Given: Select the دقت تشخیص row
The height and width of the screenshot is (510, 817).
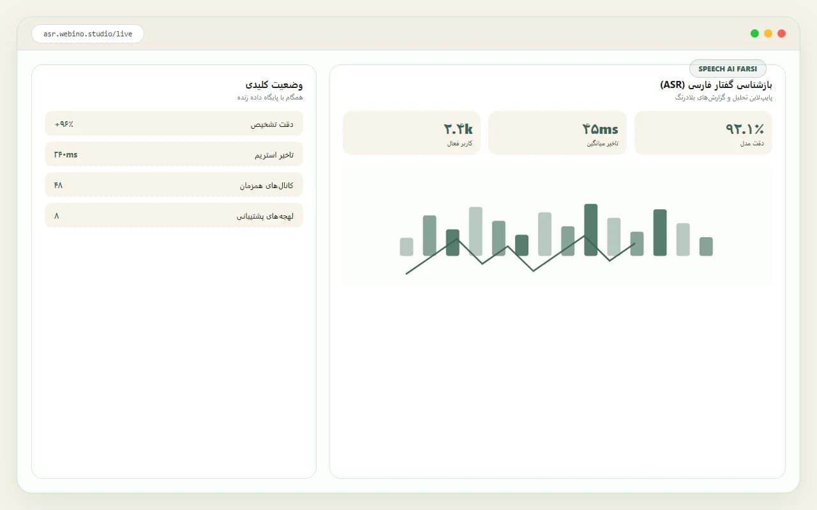Looking at the screenshot, I should (x=174, y=124).
